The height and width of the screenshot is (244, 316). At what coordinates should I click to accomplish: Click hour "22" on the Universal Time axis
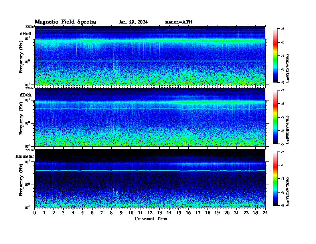[x=246, y=213]
